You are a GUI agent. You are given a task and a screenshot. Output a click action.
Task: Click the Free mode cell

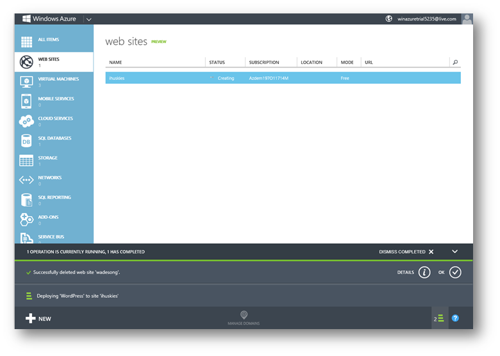pyautogui.click(x=345, y=78)
